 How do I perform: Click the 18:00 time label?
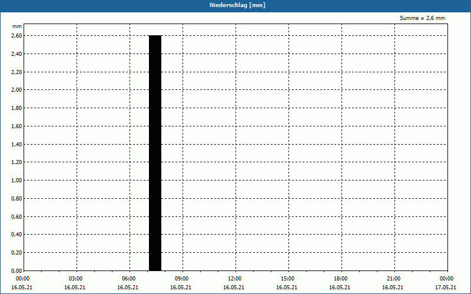click(x=341, y=279)
